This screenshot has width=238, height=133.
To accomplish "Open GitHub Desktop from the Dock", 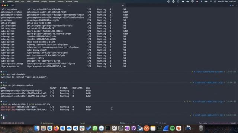I will click(134, 128).
